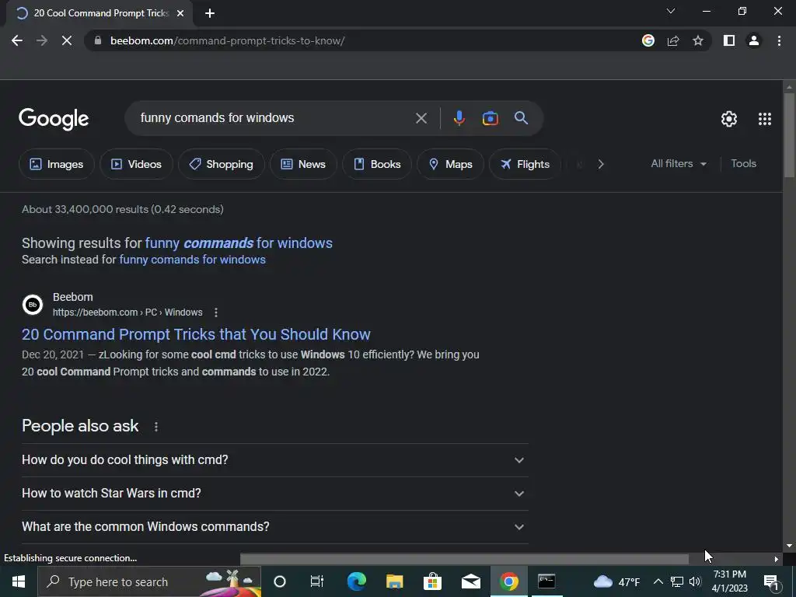The height and width of the screenshot is (597, 796).
Task: Click the horizontal scrollbar thumb
Action: [x=464, y=559]
